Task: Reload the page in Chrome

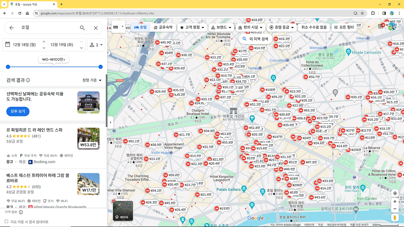Action: click(x=20, y=13)
